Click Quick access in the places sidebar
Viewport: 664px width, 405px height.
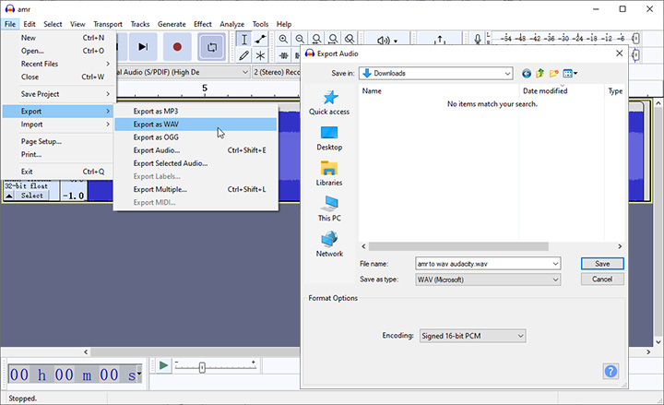(329, 102)
